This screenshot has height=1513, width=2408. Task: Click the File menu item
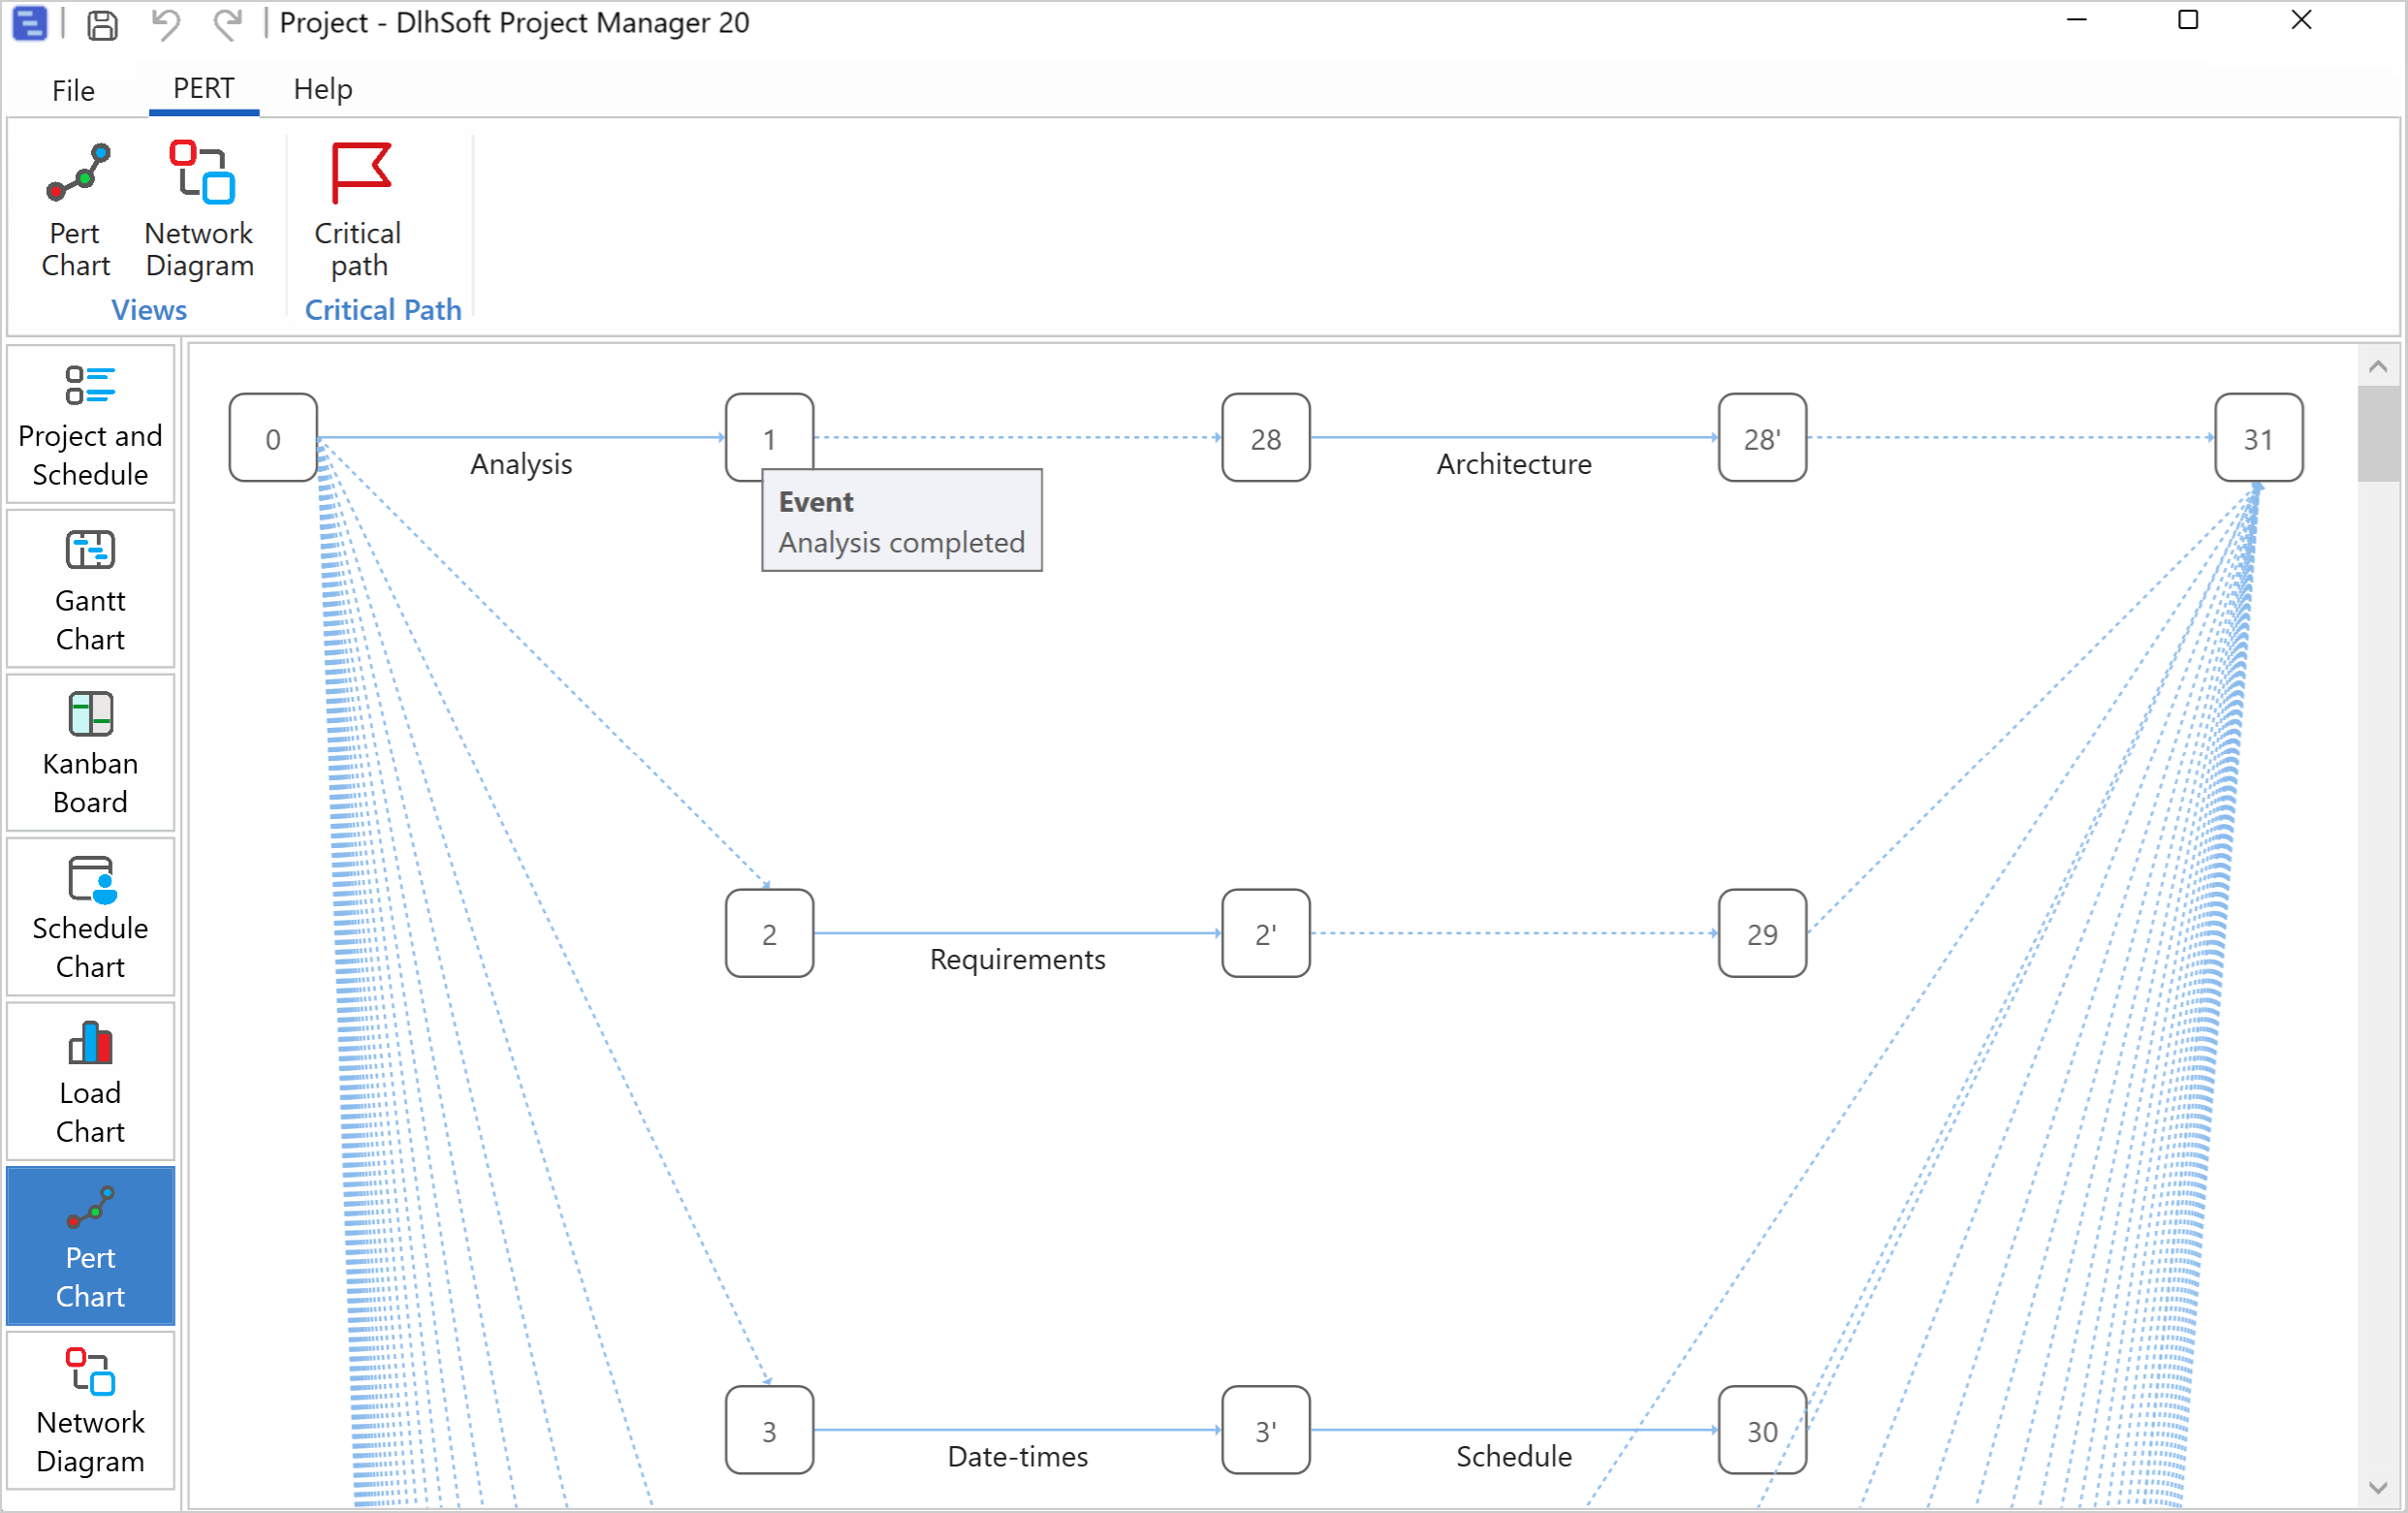[72, 85]
